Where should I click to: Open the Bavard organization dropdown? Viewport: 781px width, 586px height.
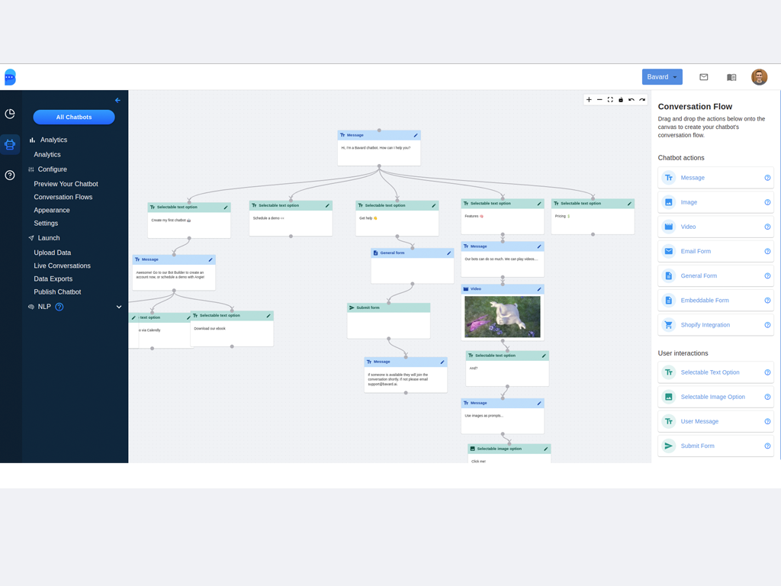tap(662, 77)
